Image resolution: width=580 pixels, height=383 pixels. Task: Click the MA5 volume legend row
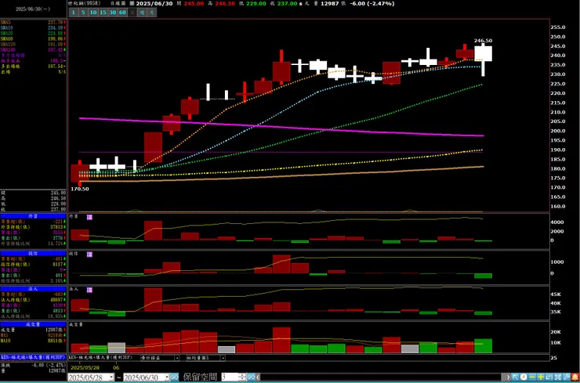(33, 335)
